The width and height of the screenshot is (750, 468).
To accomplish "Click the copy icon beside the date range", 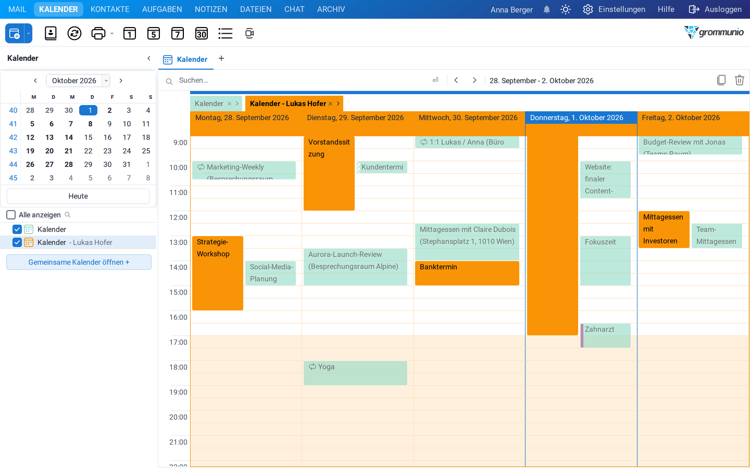I will pyautogui.click(x=721, y=80).
